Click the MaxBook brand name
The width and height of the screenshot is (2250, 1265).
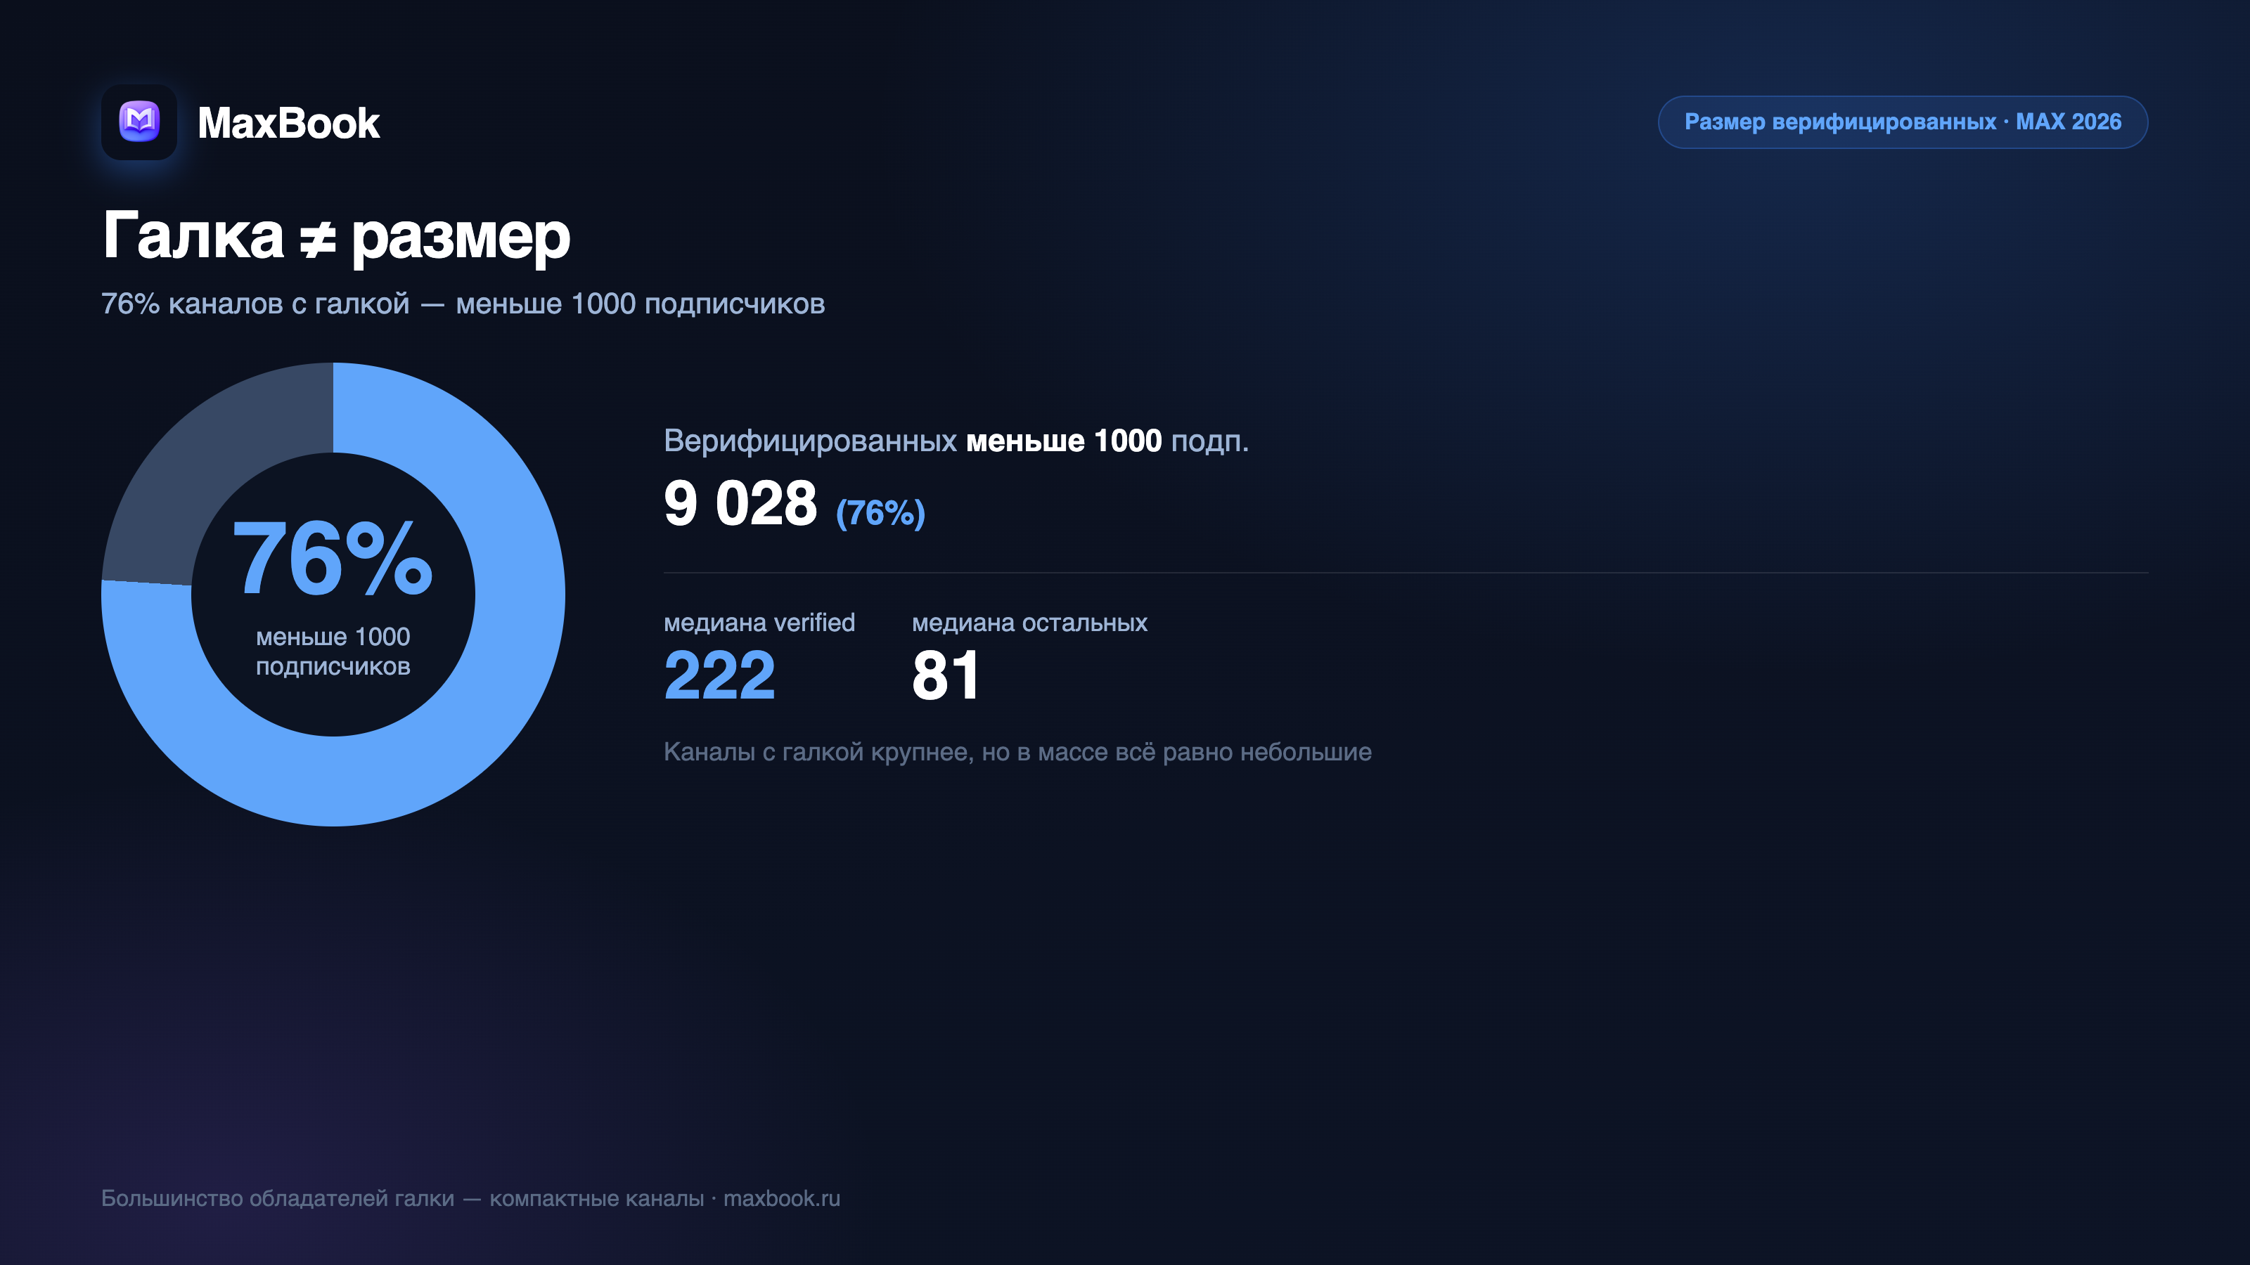(288, 123)
